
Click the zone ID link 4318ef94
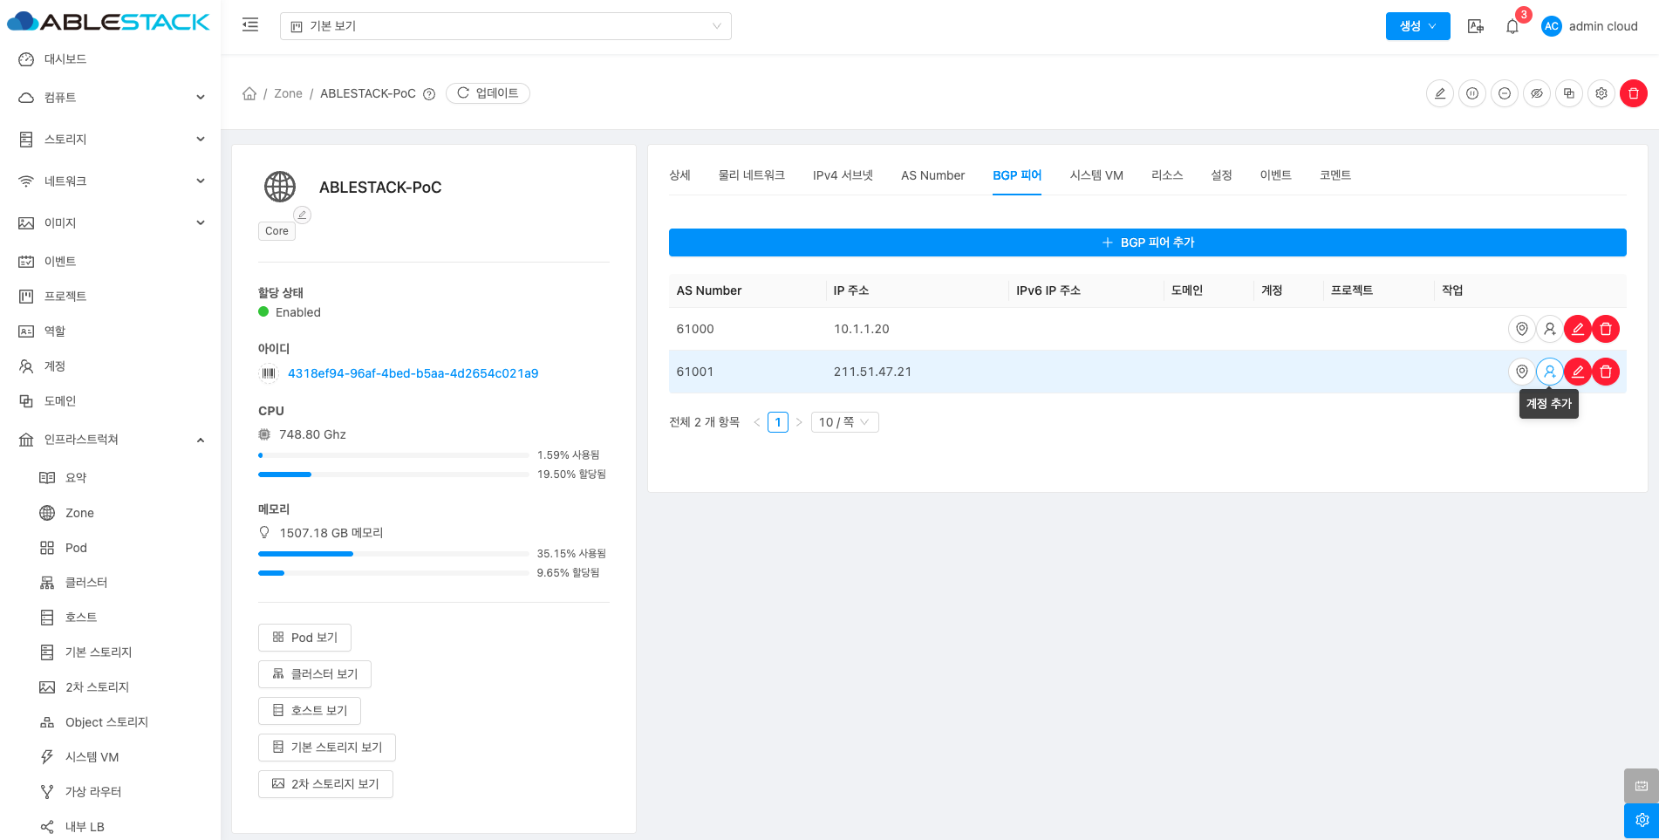coord(413,373)
